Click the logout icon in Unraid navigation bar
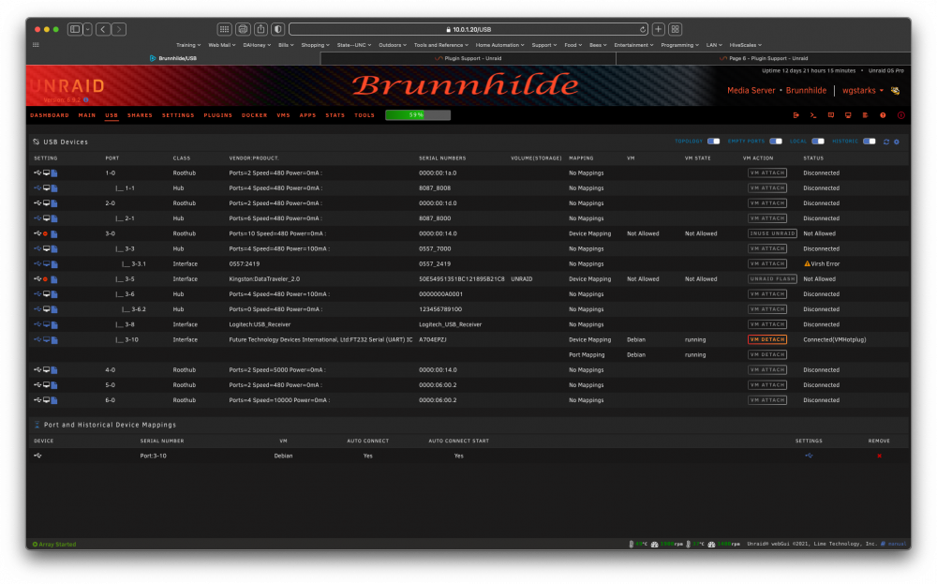This screenshot has height=584, width=937. point(796,115)
